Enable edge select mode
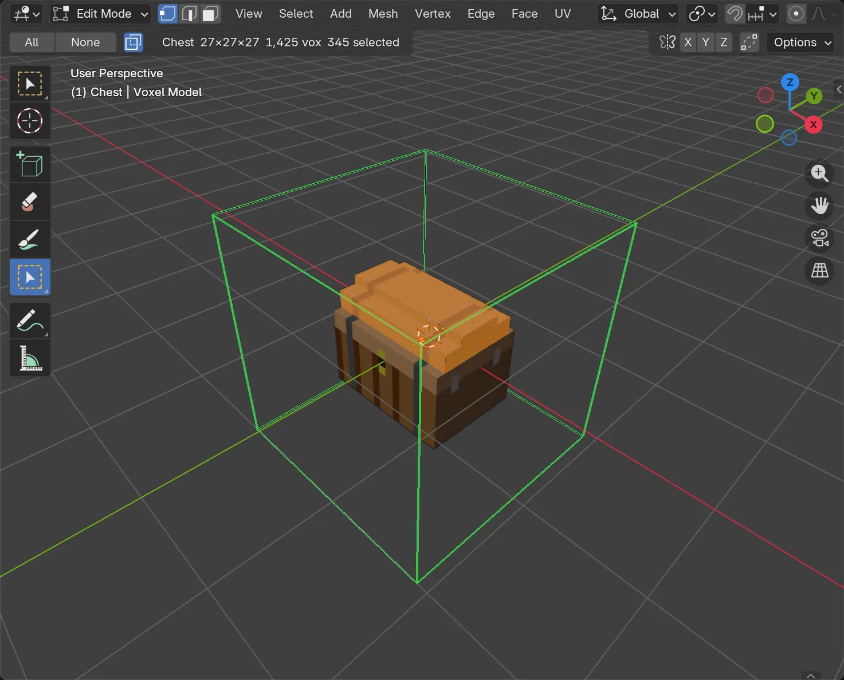The image size is (844, 680). 189,14
